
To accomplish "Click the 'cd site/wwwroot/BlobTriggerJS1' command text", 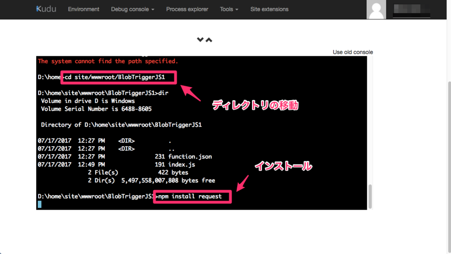I will tap(115, 77).
